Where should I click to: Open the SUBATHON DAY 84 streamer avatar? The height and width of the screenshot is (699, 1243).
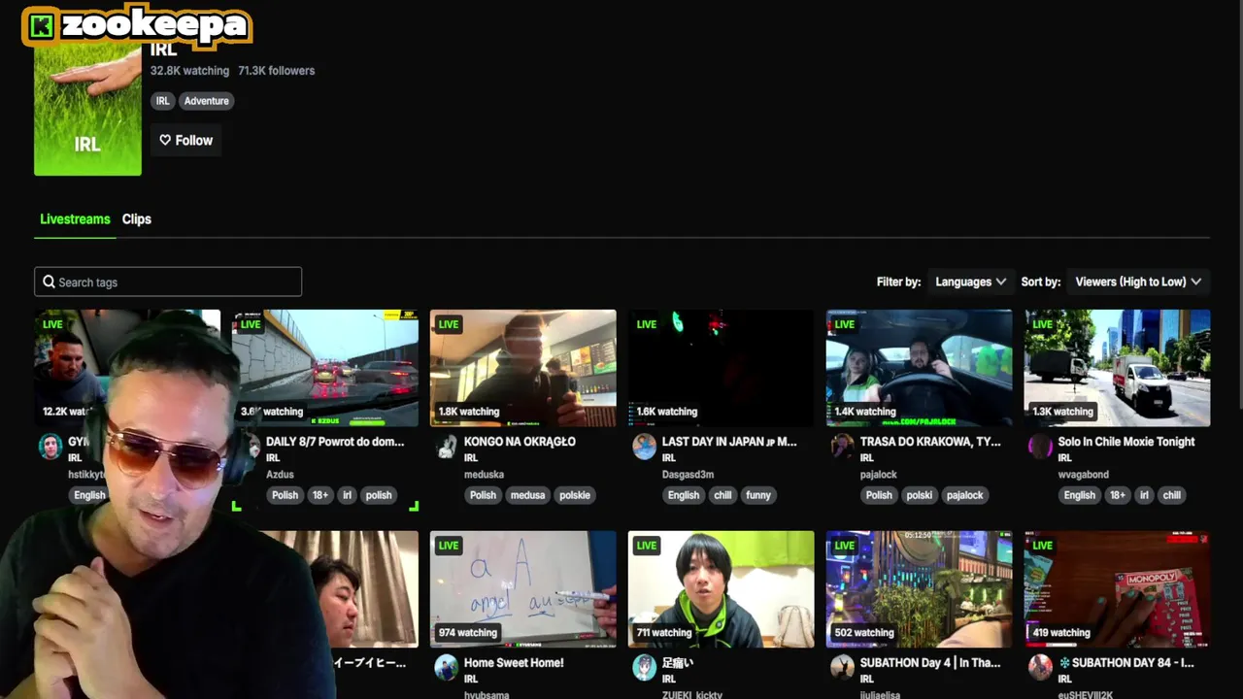(1041, 668)
